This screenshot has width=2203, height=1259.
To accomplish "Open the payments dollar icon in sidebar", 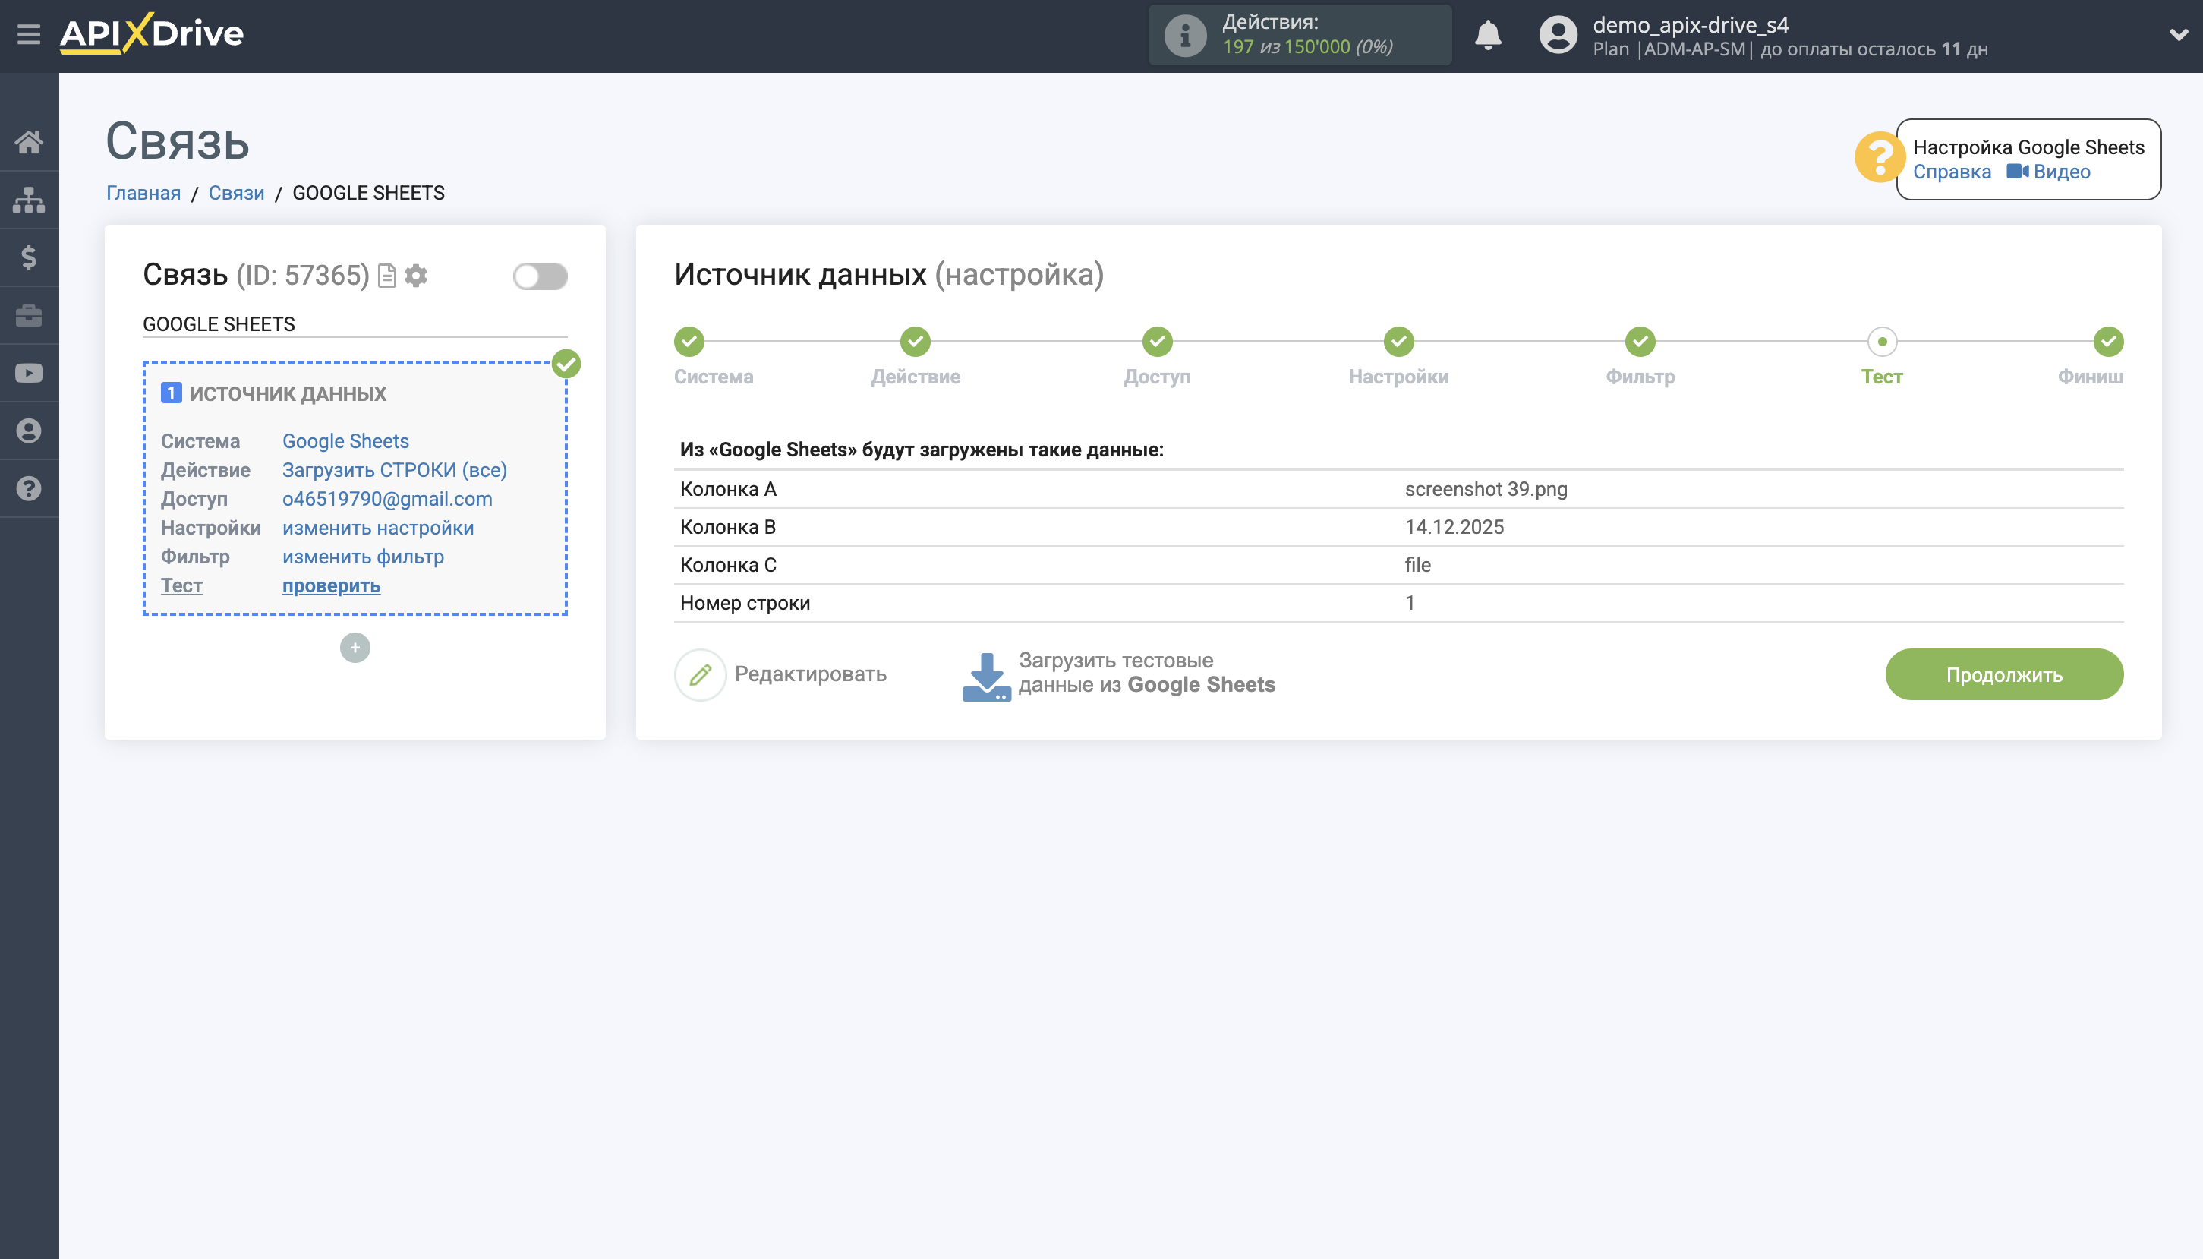I will (x=29, y=257).
